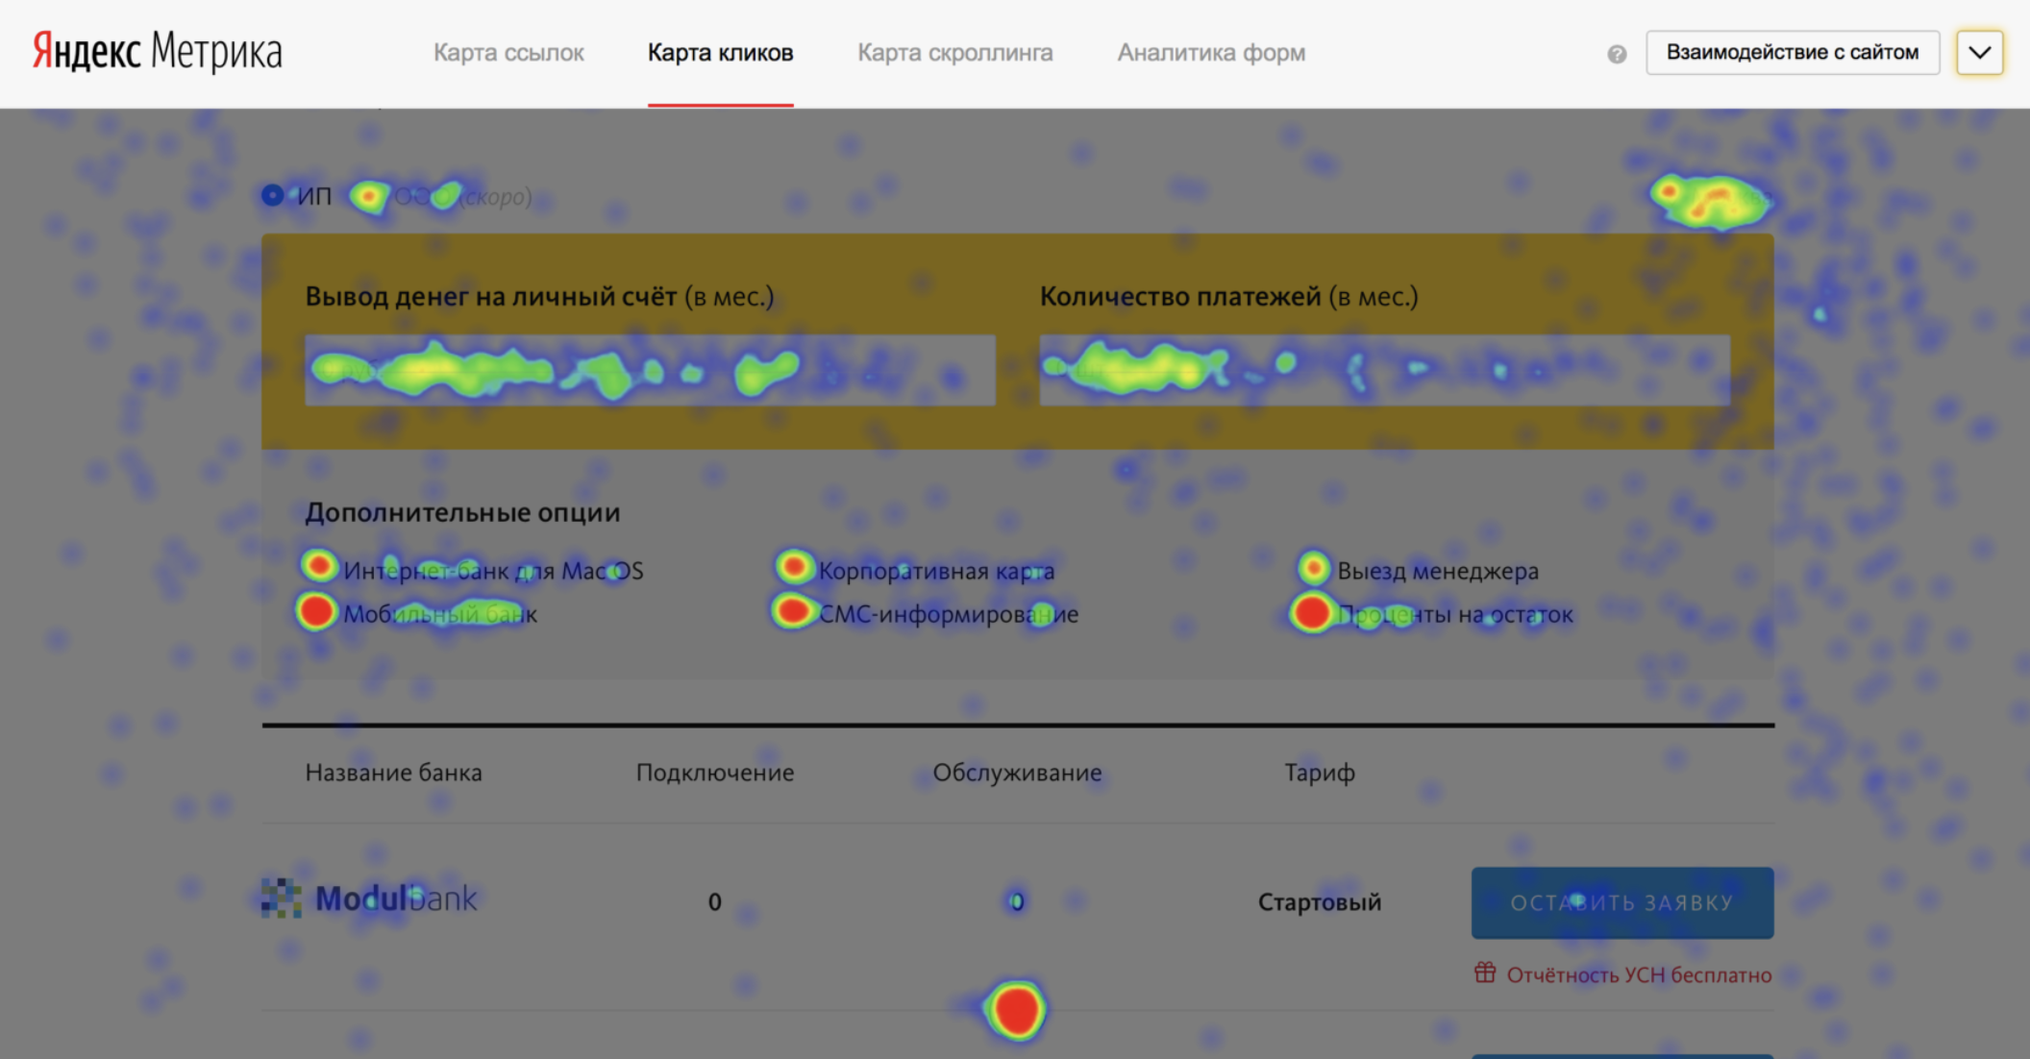
Task: Click the gift icon near Отчётность УСН
Action: pos(1485,973)
